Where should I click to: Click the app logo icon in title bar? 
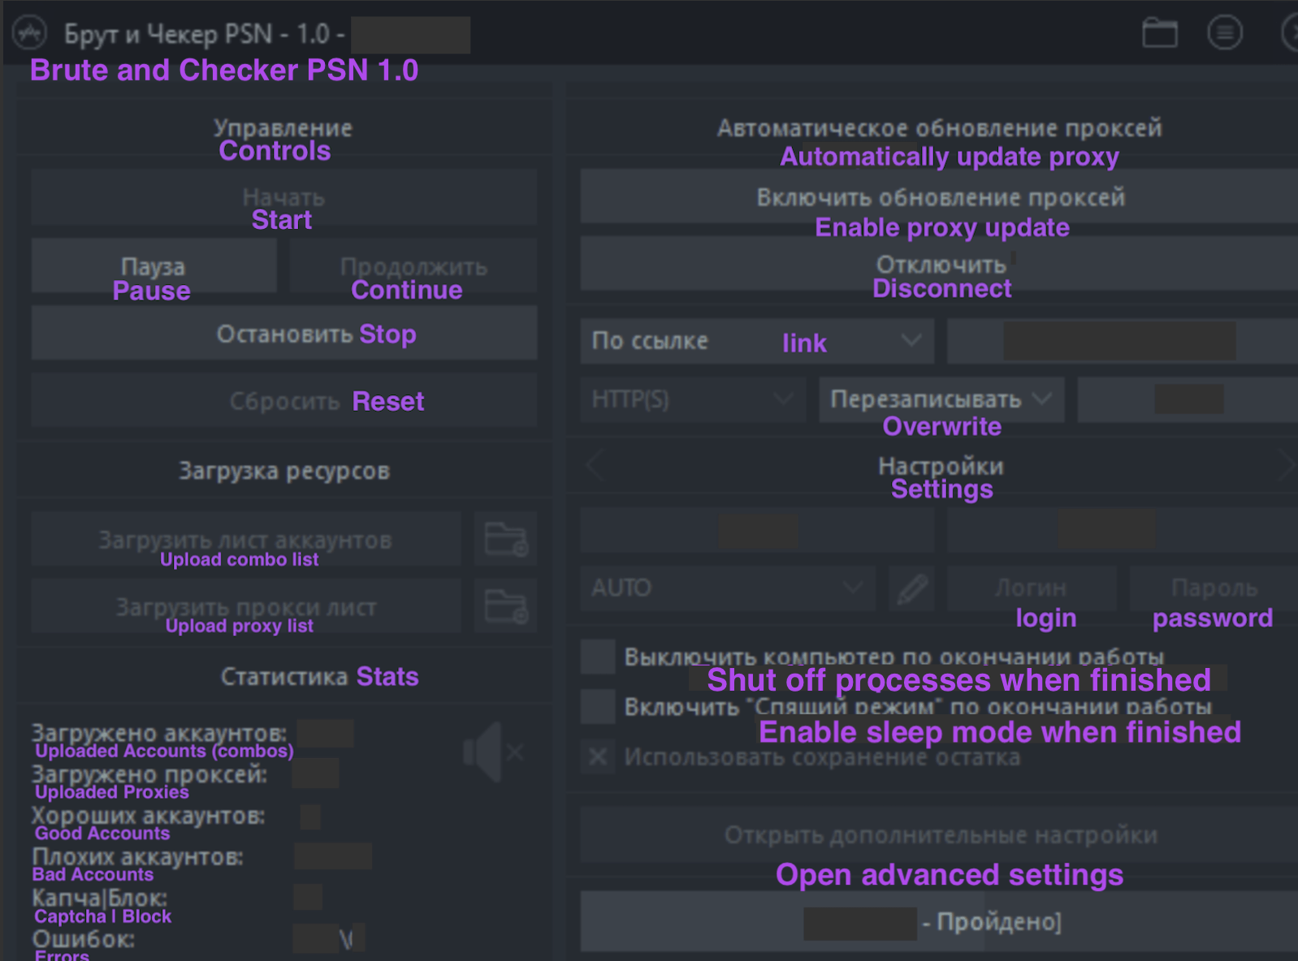30,33
